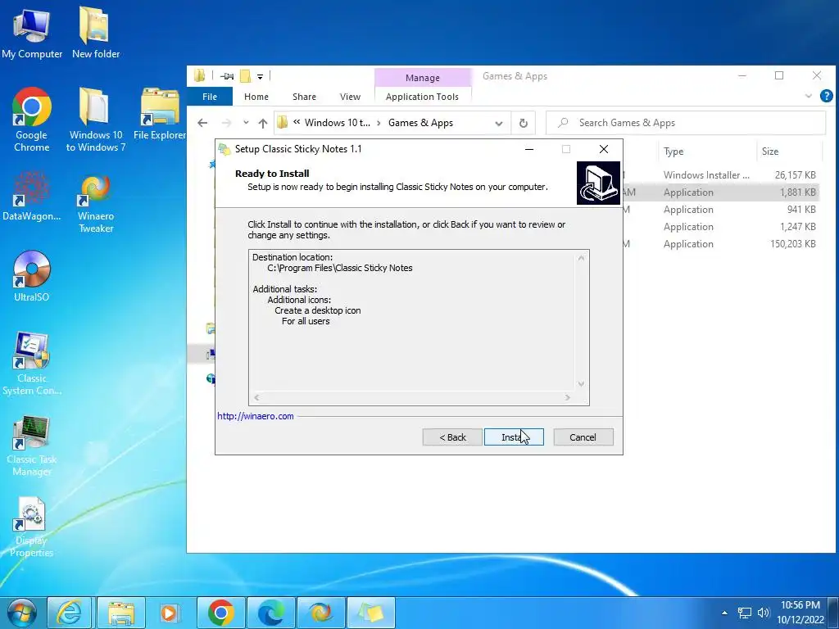
Task: Click Install button in setup wizard
Action: pyautogui.click(x=514, y=437)
